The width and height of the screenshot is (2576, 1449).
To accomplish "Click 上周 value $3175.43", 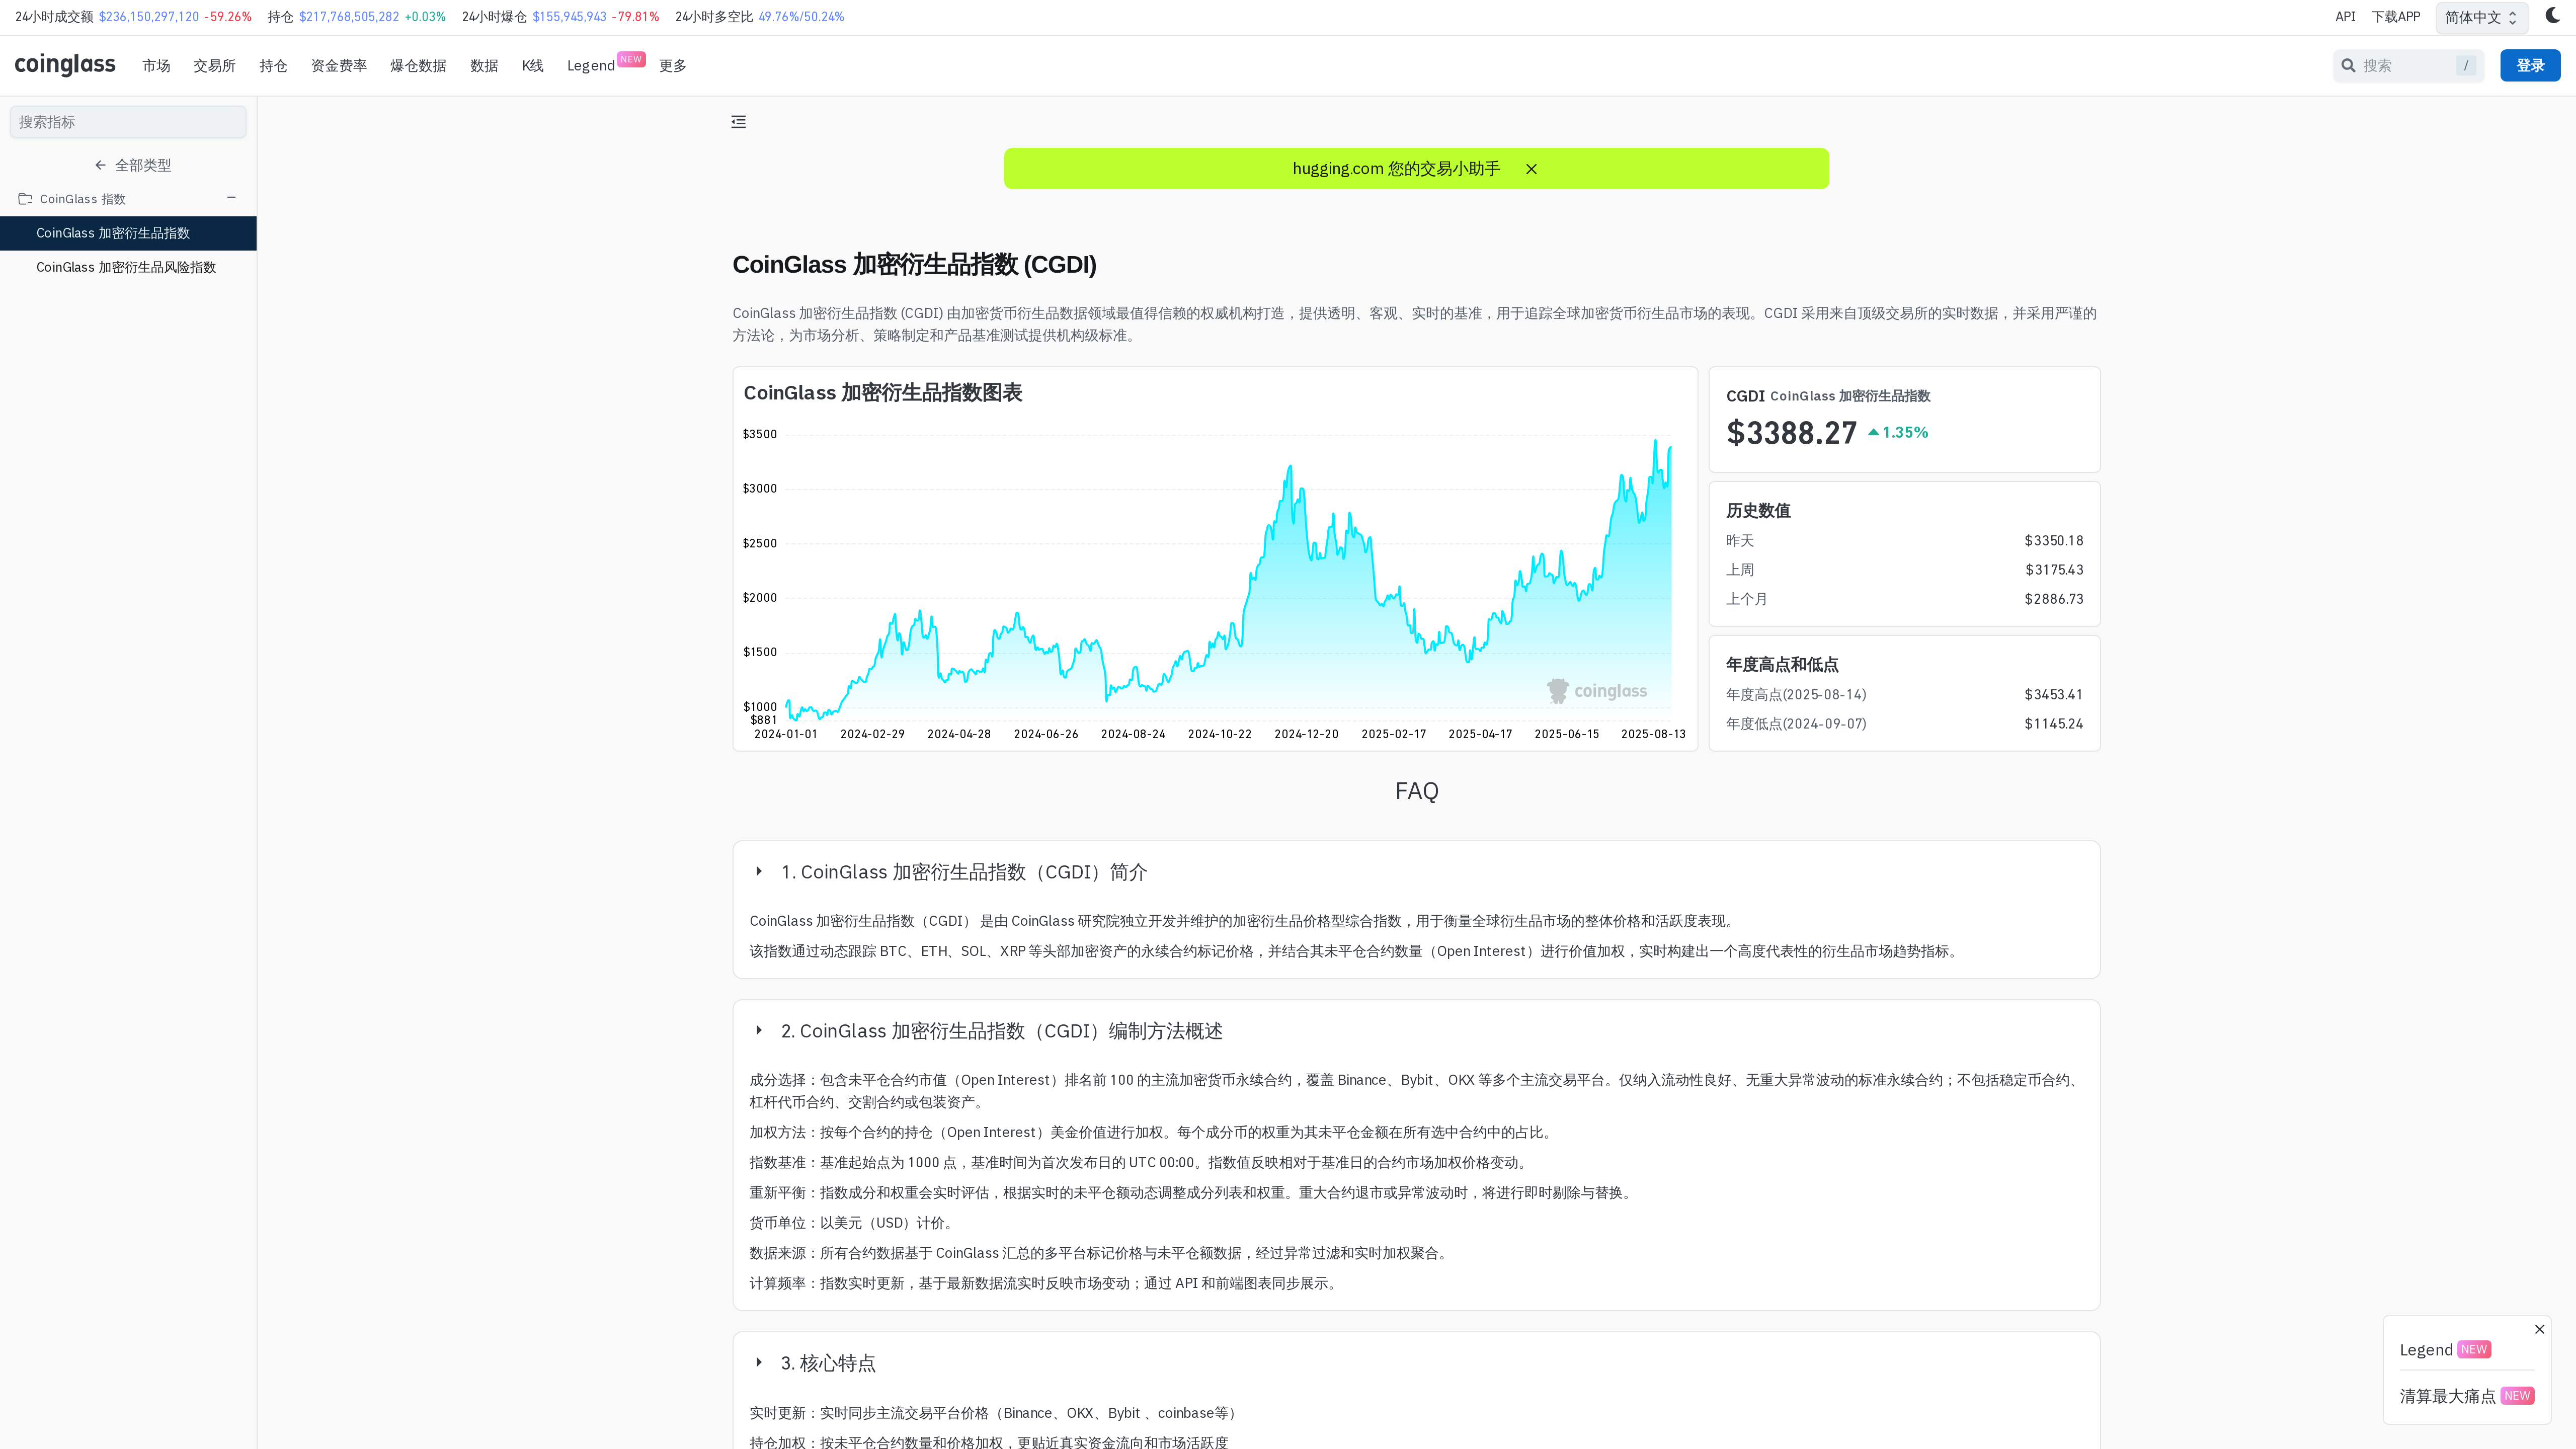I will click(x=2054, y=570).
